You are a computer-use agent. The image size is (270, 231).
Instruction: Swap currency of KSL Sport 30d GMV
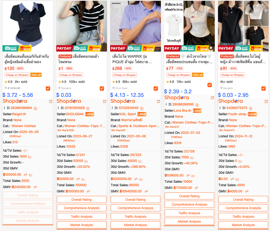pos(136,179)
